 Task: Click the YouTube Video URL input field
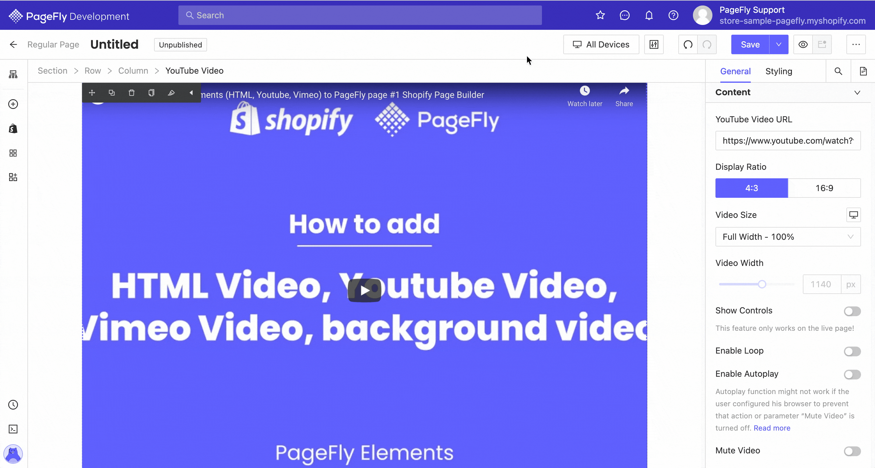pos(788,141)
